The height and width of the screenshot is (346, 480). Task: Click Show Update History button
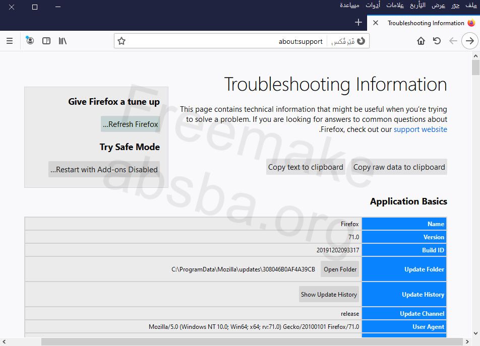329,294
